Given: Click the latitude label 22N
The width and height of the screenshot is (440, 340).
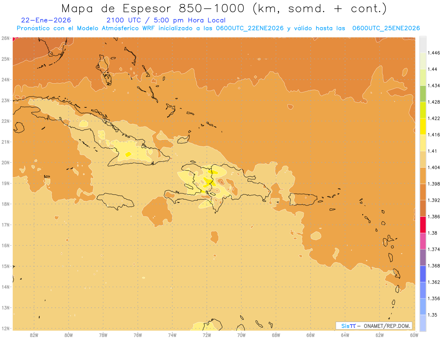Looking at the screenshot, I should click(x=5, y=121).
